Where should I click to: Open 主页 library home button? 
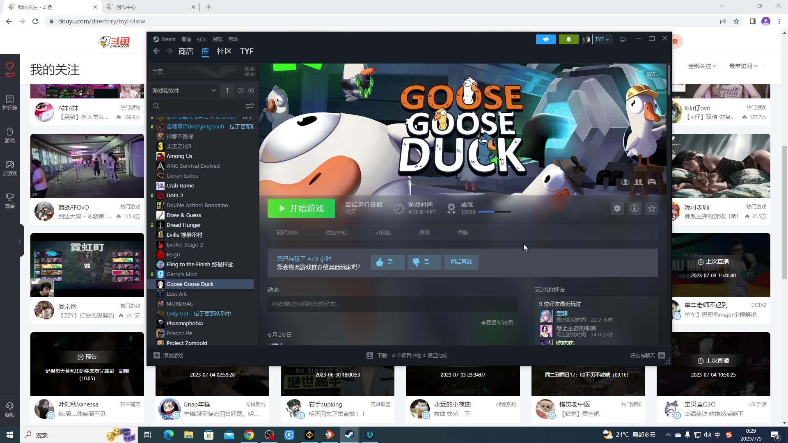(x=195, y=72)
